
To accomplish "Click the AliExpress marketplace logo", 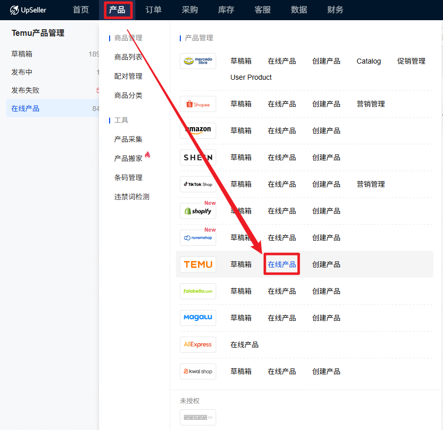I will click(x=198, y=345).
